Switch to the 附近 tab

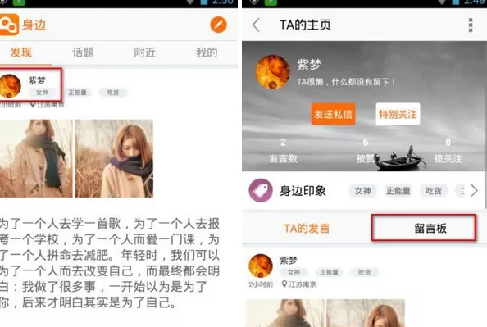pyautogui.click(x=145, y=52)
